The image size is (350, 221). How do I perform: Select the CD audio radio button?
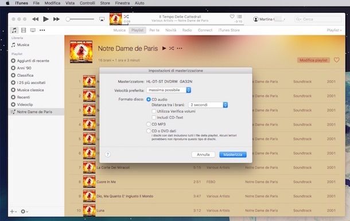click(149, 99)
